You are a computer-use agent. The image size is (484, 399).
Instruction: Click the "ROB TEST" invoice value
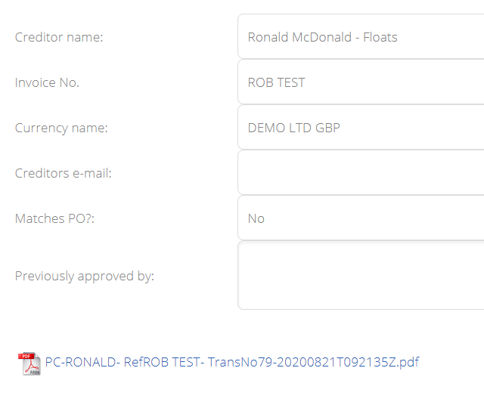276,82
